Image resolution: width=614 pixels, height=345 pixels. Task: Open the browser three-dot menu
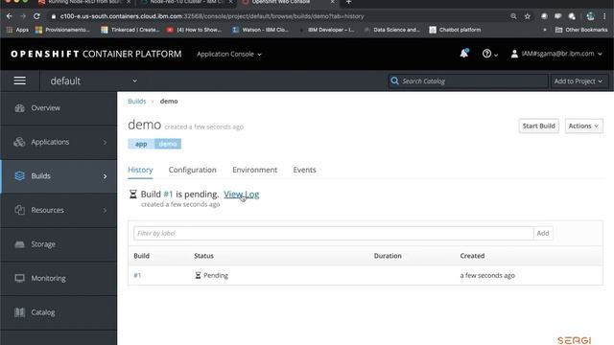(x=604, y=16)
